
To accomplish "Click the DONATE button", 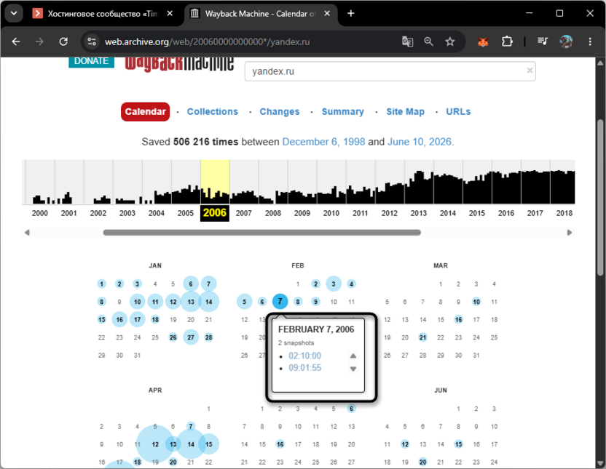I will click(91, 62).
